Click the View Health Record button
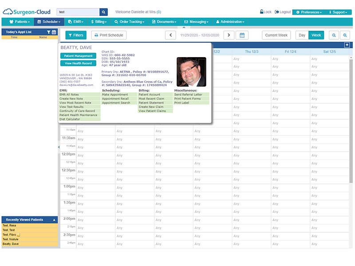 (x=78, y=63)
